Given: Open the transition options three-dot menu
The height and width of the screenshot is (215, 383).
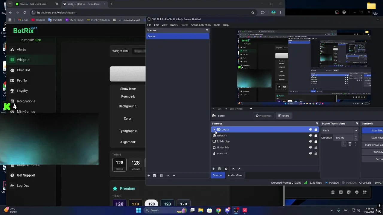Looking at the screenshot, I should click(x=356, y=144).
